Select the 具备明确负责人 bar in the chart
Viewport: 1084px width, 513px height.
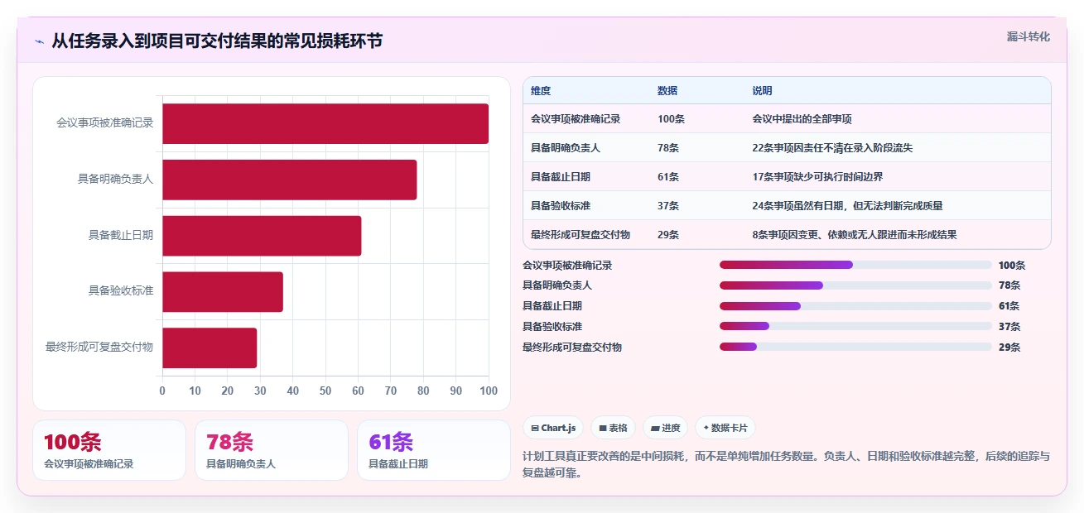click(290, 180)
